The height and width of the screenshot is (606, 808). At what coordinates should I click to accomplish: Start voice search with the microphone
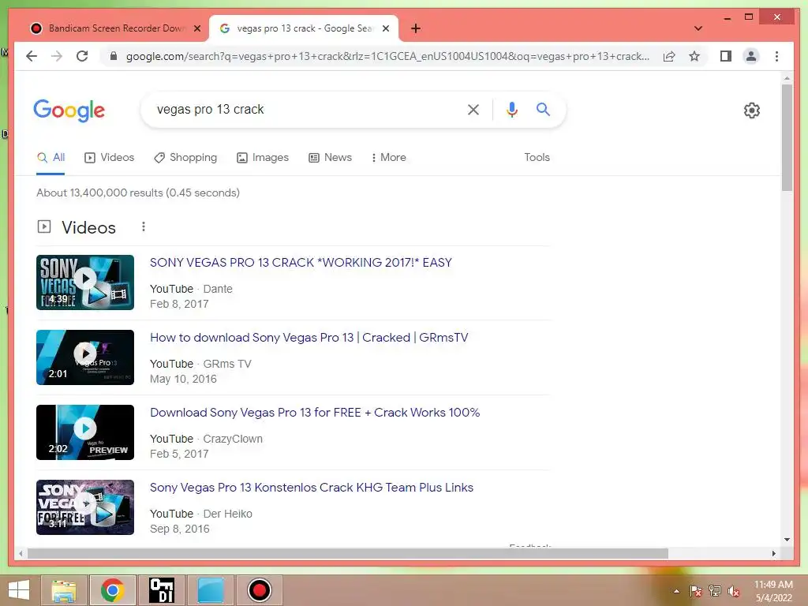click(x=511, y=109)
